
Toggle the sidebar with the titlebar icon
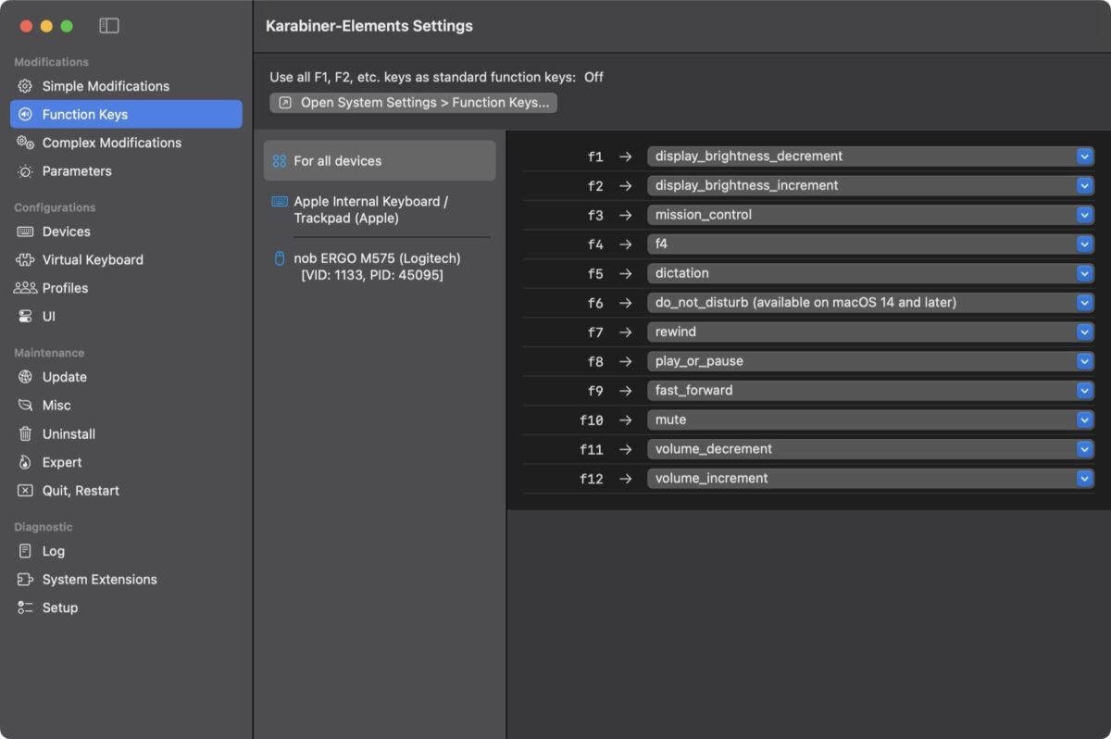pyautogui.click(x=109, y=26)
